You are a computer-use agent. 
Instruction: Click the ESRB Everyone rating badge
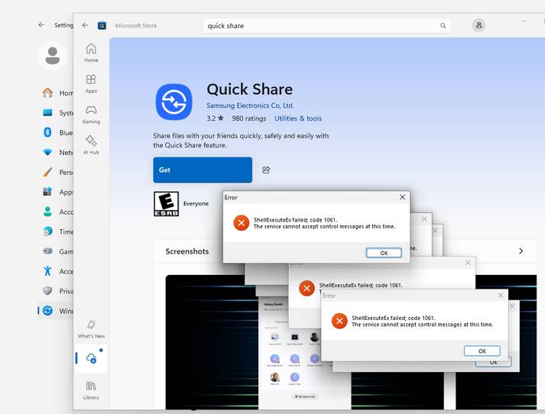pos(166,204)
